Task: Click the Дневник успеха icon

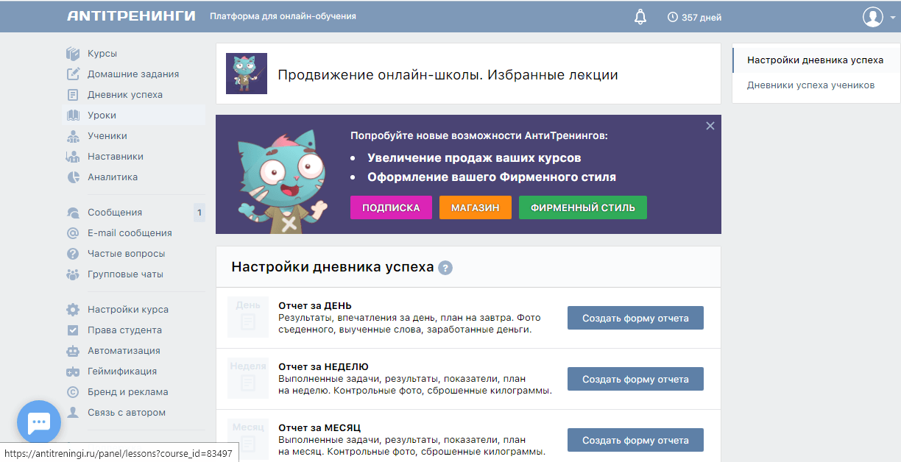Action: click(x=73, y=95)
